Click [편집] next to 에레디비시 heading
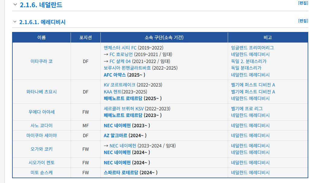 click(303, 21)
